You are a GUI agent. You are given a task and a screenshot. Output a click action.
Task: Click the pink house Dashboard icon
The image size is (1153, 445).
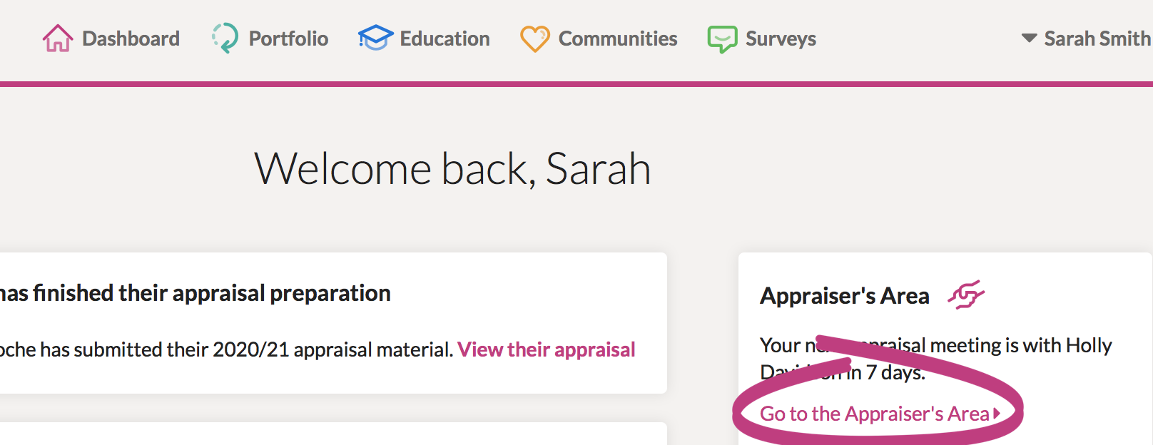coord(58,39)
